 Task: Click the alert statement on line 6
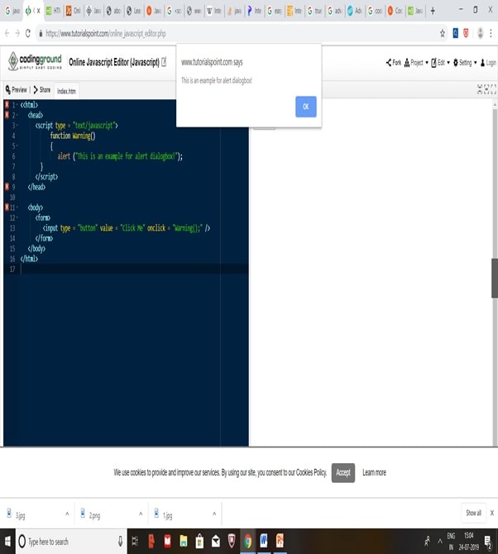[x=120, y=156]
